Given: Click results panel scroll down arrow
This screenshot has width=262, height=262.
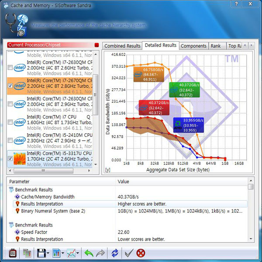Looking at the screenshot, I should coord(251,239).
